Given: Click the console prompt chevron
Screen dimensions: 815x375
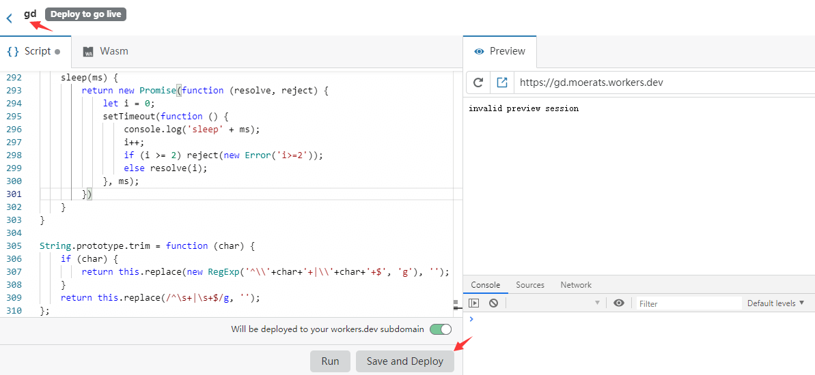Looking at the screenshot, I should point(471,318).
